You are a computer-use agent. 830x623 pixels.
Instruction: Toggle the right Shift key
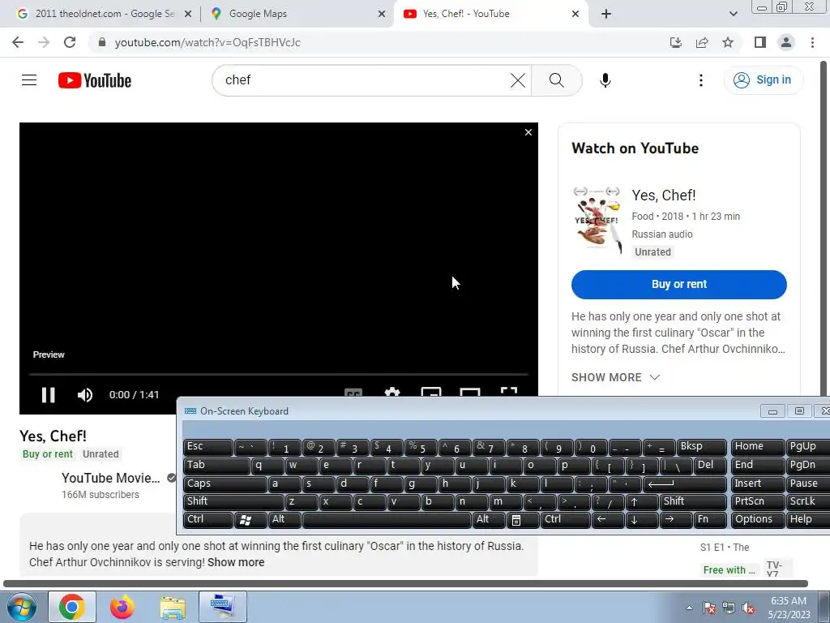(692, 501)
